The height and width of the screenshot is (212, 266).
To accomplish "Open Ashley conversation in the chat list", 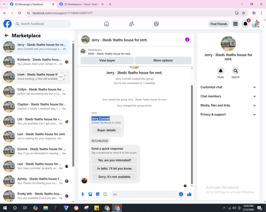I will (36, 181).
